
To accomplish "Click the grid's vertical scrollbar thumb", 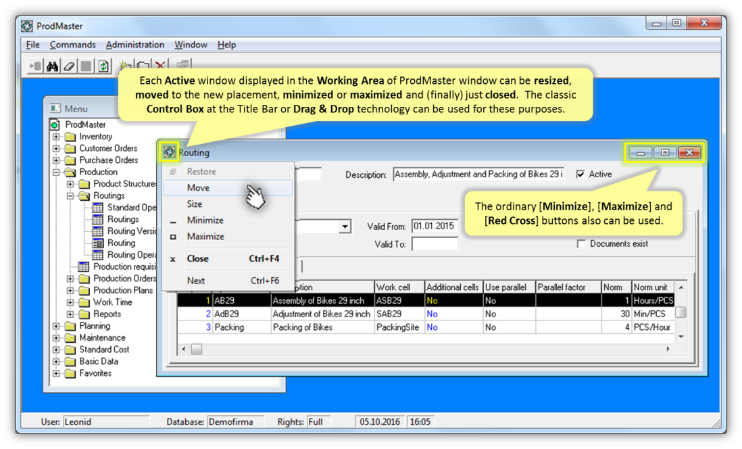I will tap(681, 312).
